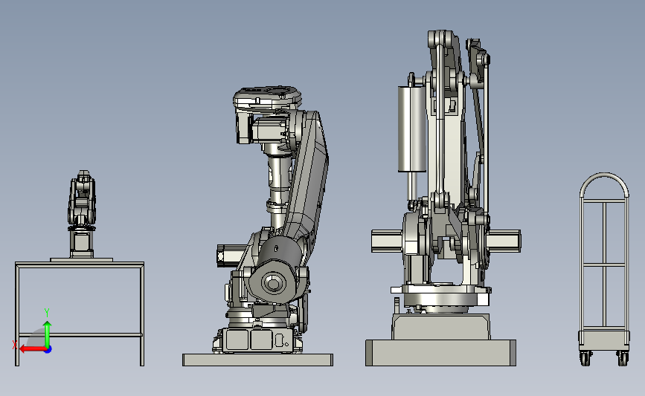This screenshot has width=645, height=396.
Task: Select the tall palletizing robot's upper arm
Action: pos(446,119)
